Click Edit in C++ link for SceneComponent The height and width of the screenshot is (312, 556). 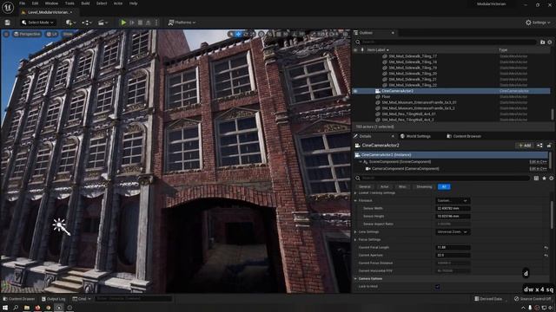pos(538,162)
